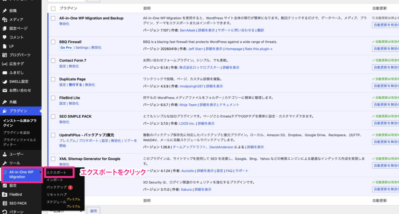
Task: Open プラグインを追加 in the sidebar
Action: click(x=16, y=132)
